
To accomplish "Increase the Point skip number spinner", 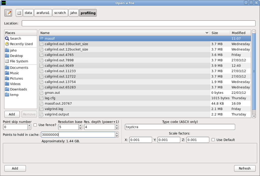I will (x=29, y=126).
